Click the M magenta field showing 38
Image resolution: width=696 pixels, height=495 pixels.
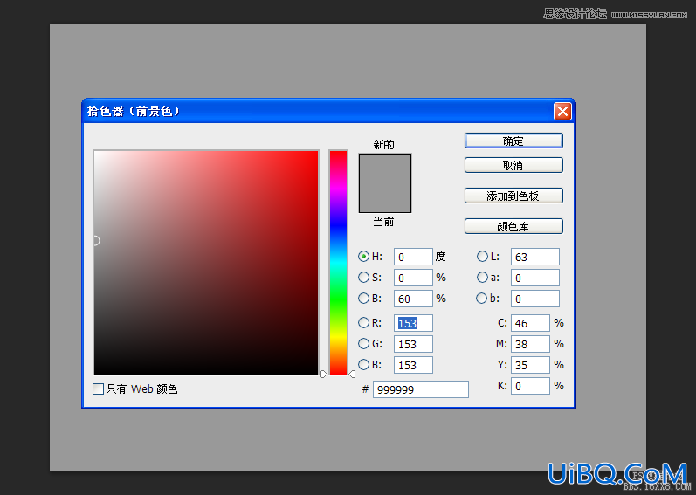(530, 344)
